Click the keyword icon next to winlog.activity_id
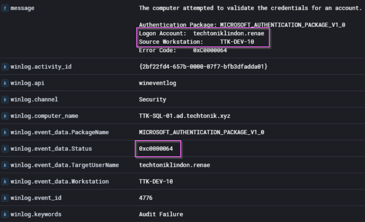 tap(5, 67)
